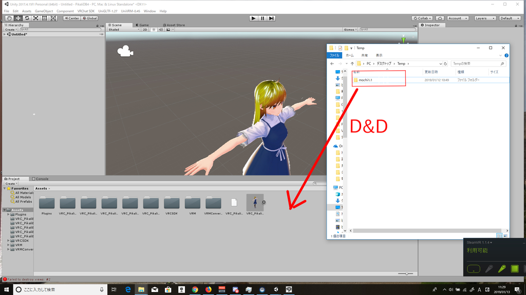Open Firefox from taskbar
The width and height of the screenshot is (526, 295).
(x=209, y=289)
